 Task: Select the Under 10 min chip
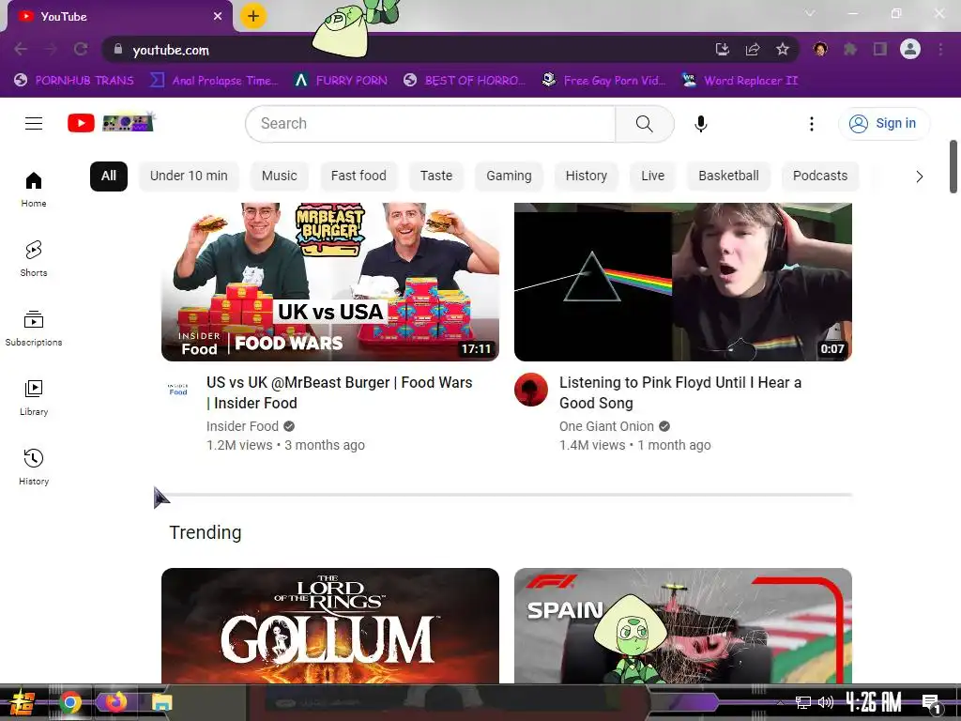tap(189, 176)
